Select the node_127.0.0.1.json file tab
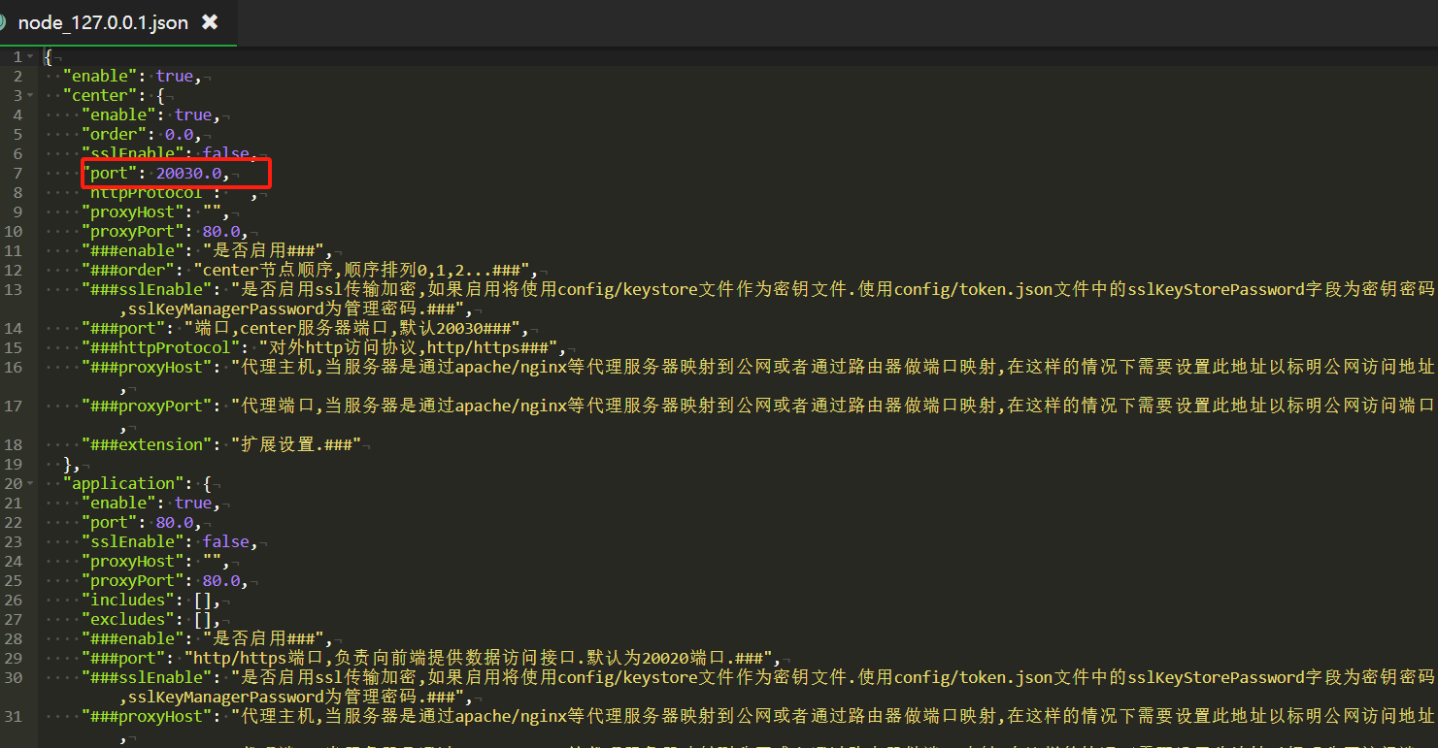The image size is (1438, 748). pyautogui.click(x=104, y=22)
